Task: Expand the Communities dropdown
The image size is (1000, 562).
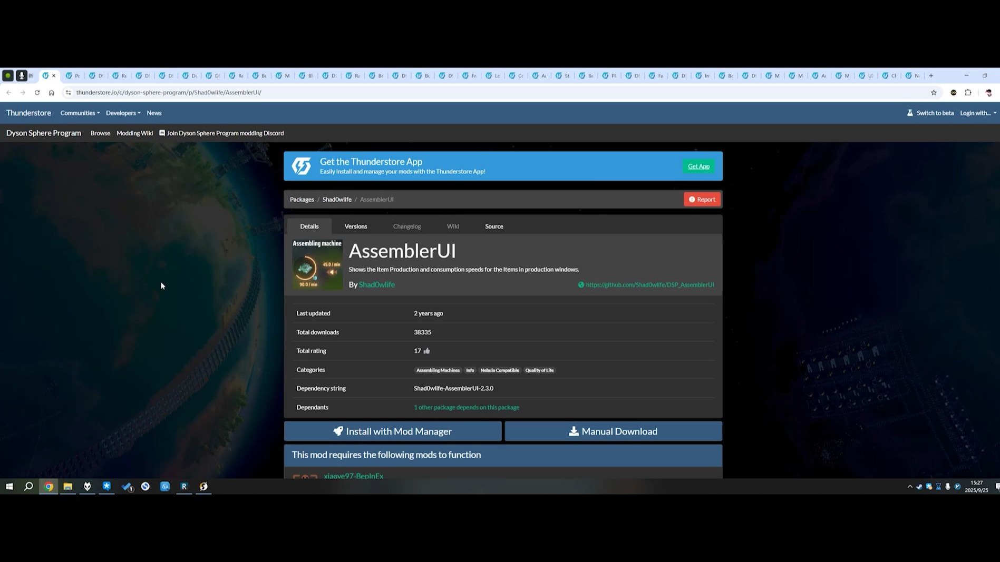Action: [x=80, y=113]
